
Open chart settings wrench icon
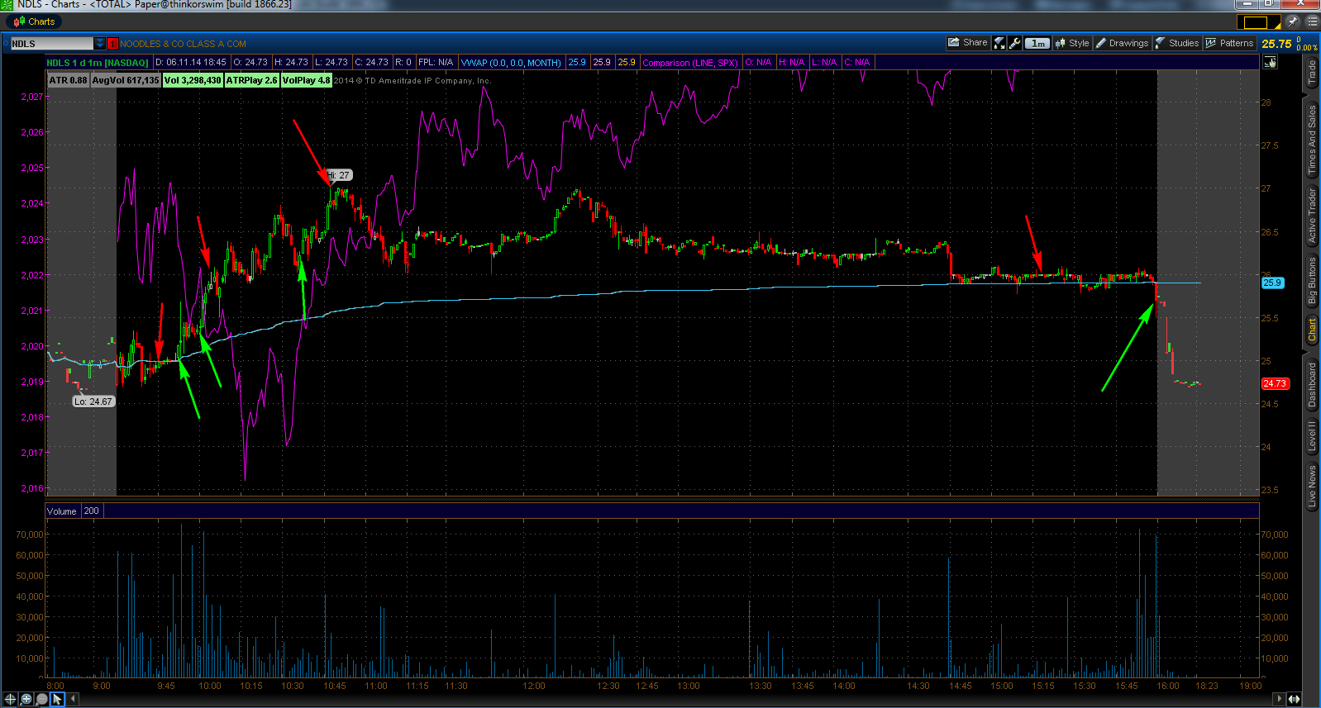point(1015,43)
